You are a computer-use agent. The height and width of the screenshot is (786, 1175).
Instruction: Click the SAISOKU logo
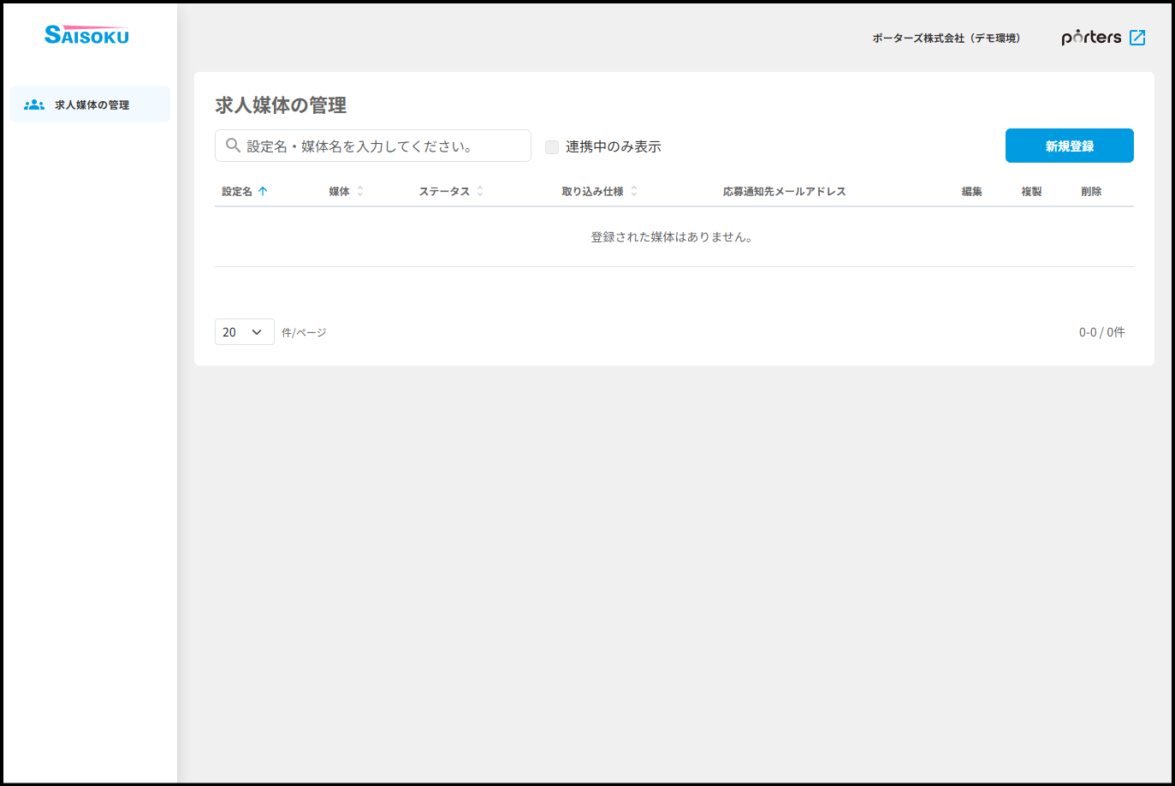click(x=86, y=35)
